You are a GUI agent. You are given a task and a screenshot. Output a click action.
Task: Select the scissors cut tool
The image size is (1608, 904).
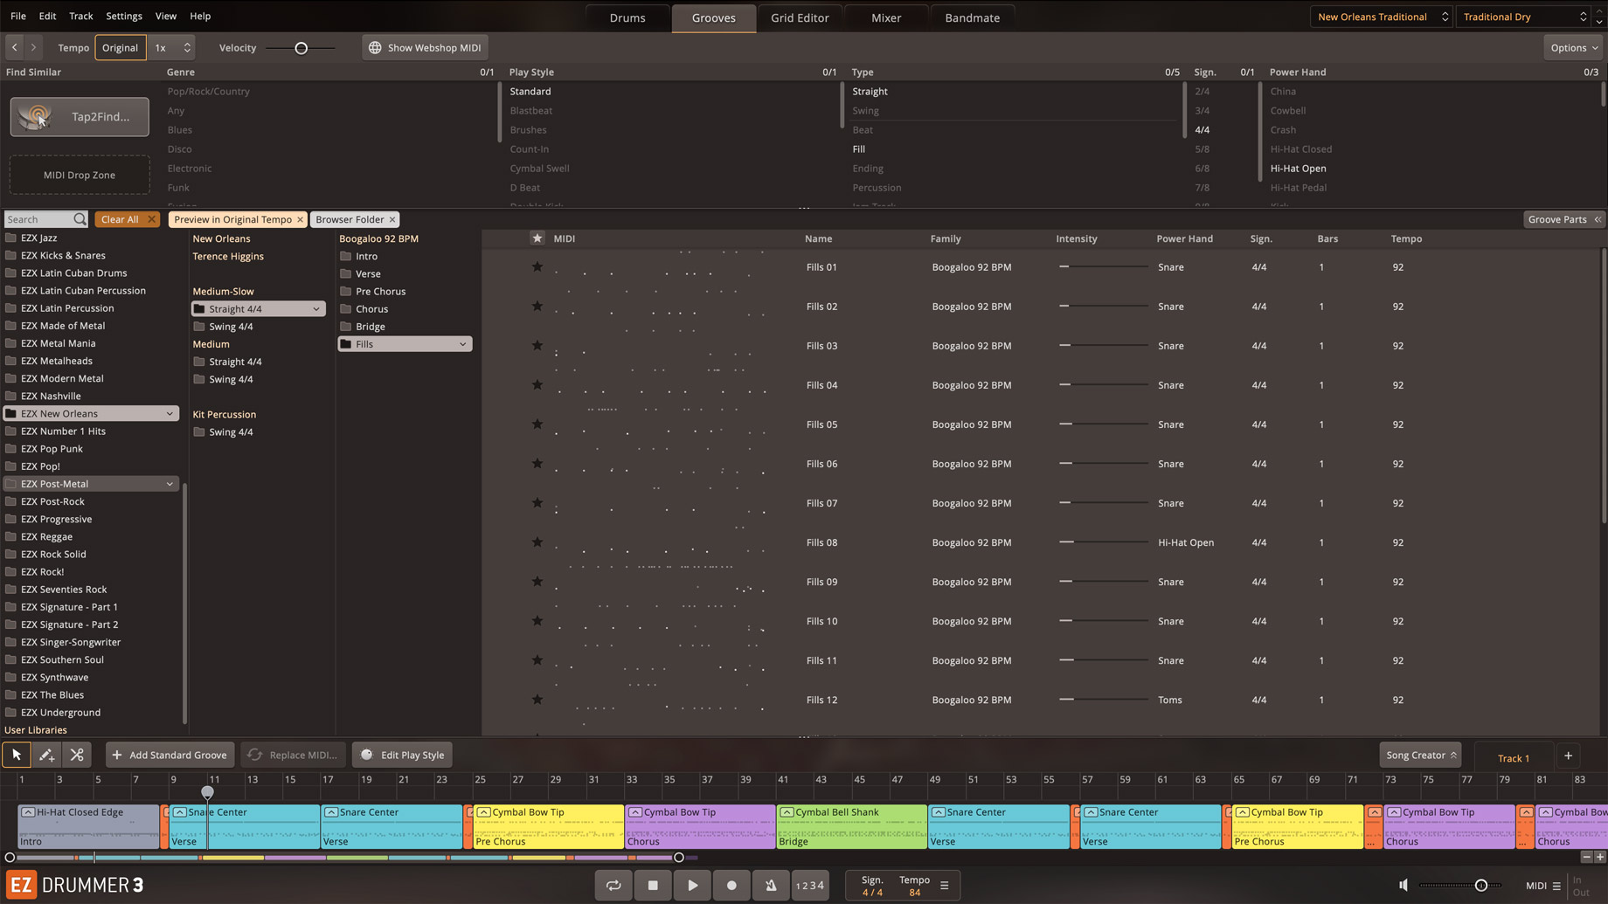77,755
